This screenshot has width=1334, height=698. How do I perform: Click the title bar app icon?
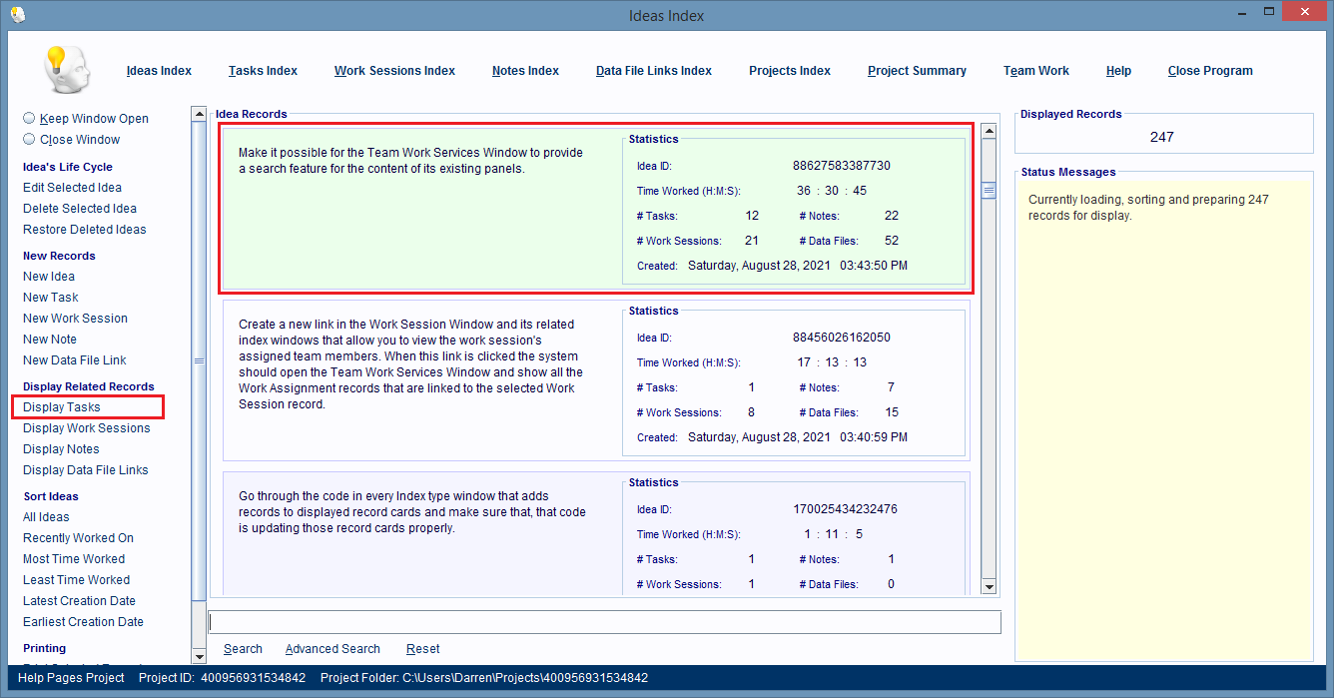click(17, 15)
